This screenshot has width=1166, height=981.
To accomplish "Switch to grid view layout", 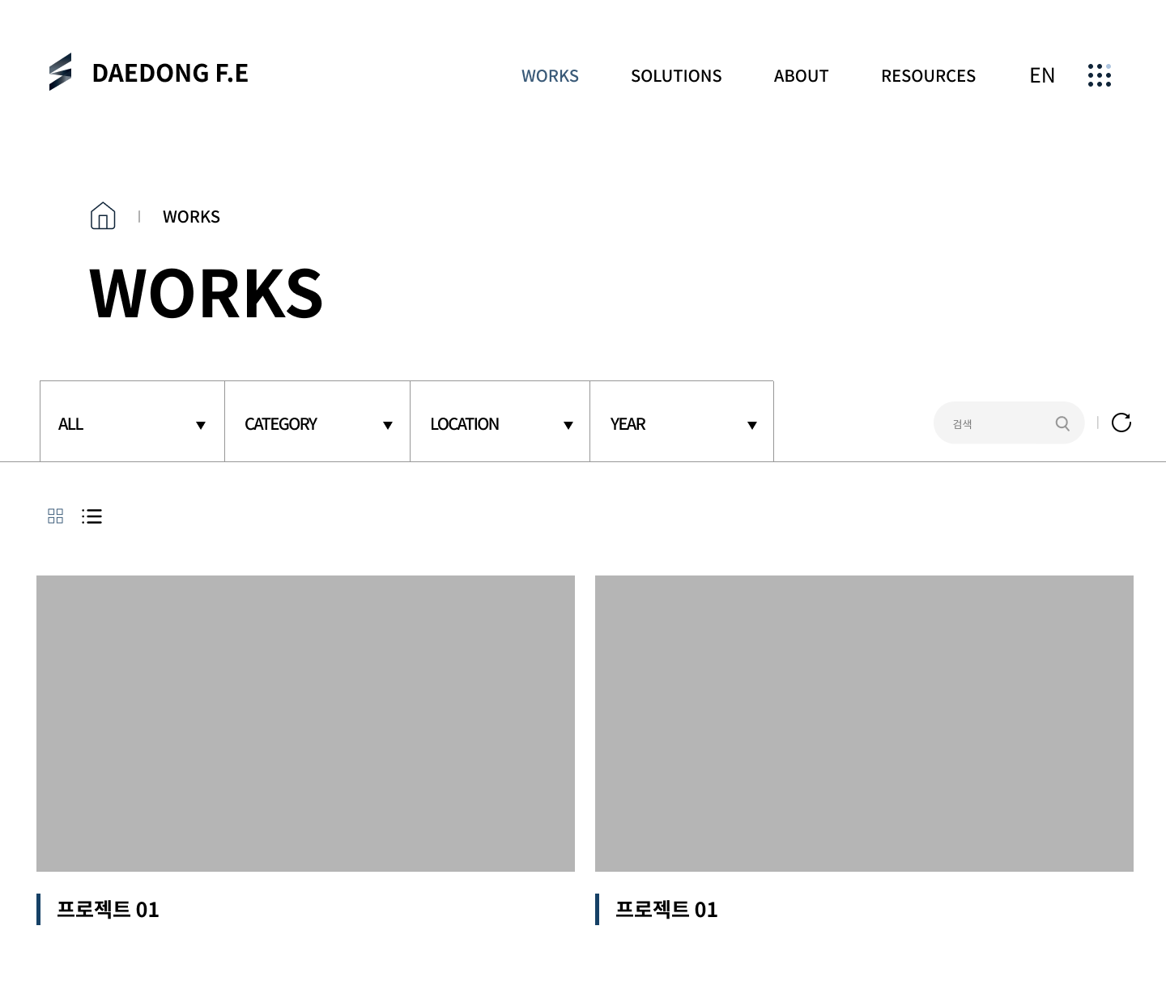I will 55,516.
